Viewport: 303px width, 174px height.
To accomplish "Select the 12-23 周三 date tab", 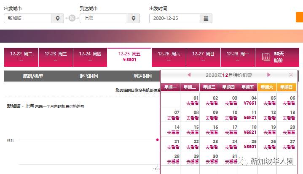I will coord(56,57).
